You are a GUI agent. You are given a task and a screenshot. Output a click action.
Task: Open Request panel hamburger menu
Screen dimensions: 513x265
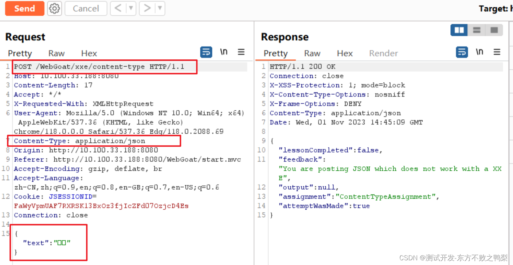coord(241,52)
